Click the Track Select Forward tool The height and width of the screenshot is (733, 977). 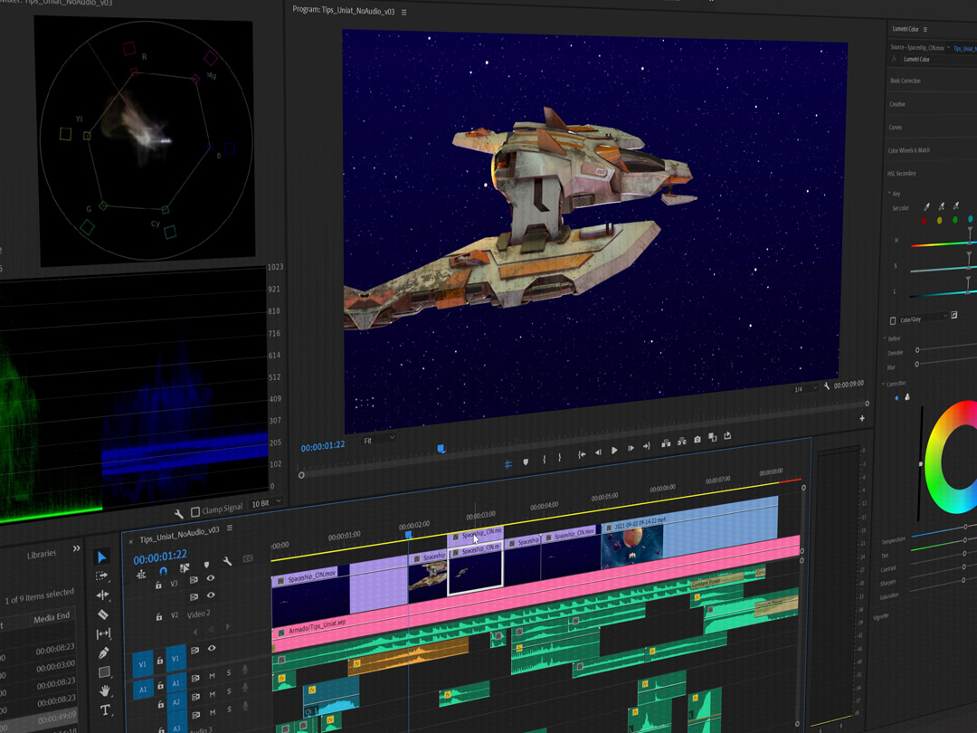(101, 576)
